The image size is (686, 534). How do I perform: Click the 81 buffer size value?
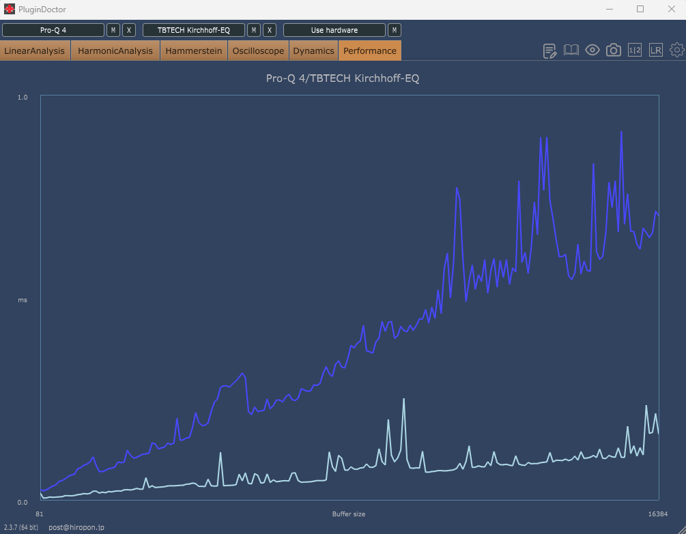click(x=40, y=514)
